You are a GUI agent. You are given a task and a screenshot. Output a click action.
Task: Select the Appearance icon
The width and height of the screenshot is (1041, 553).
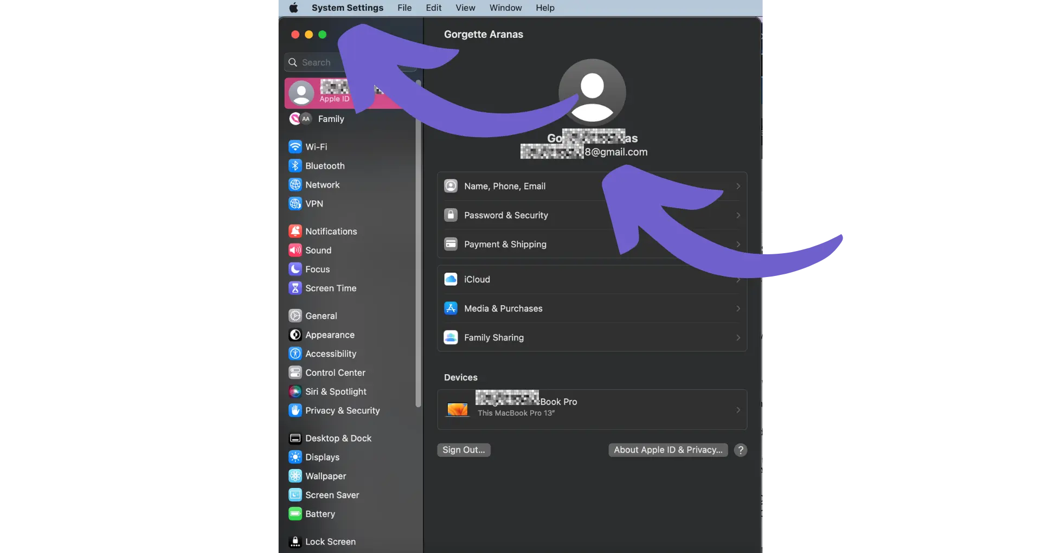pyautogui.click(x=295, y=335)
